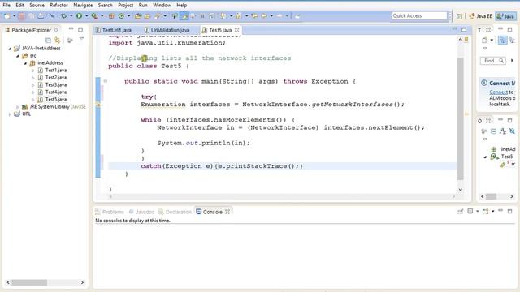Click the New Task icon in Task List
Image resolution: width=520 pixels, height=292 pixels.
[x=484, y=40]
